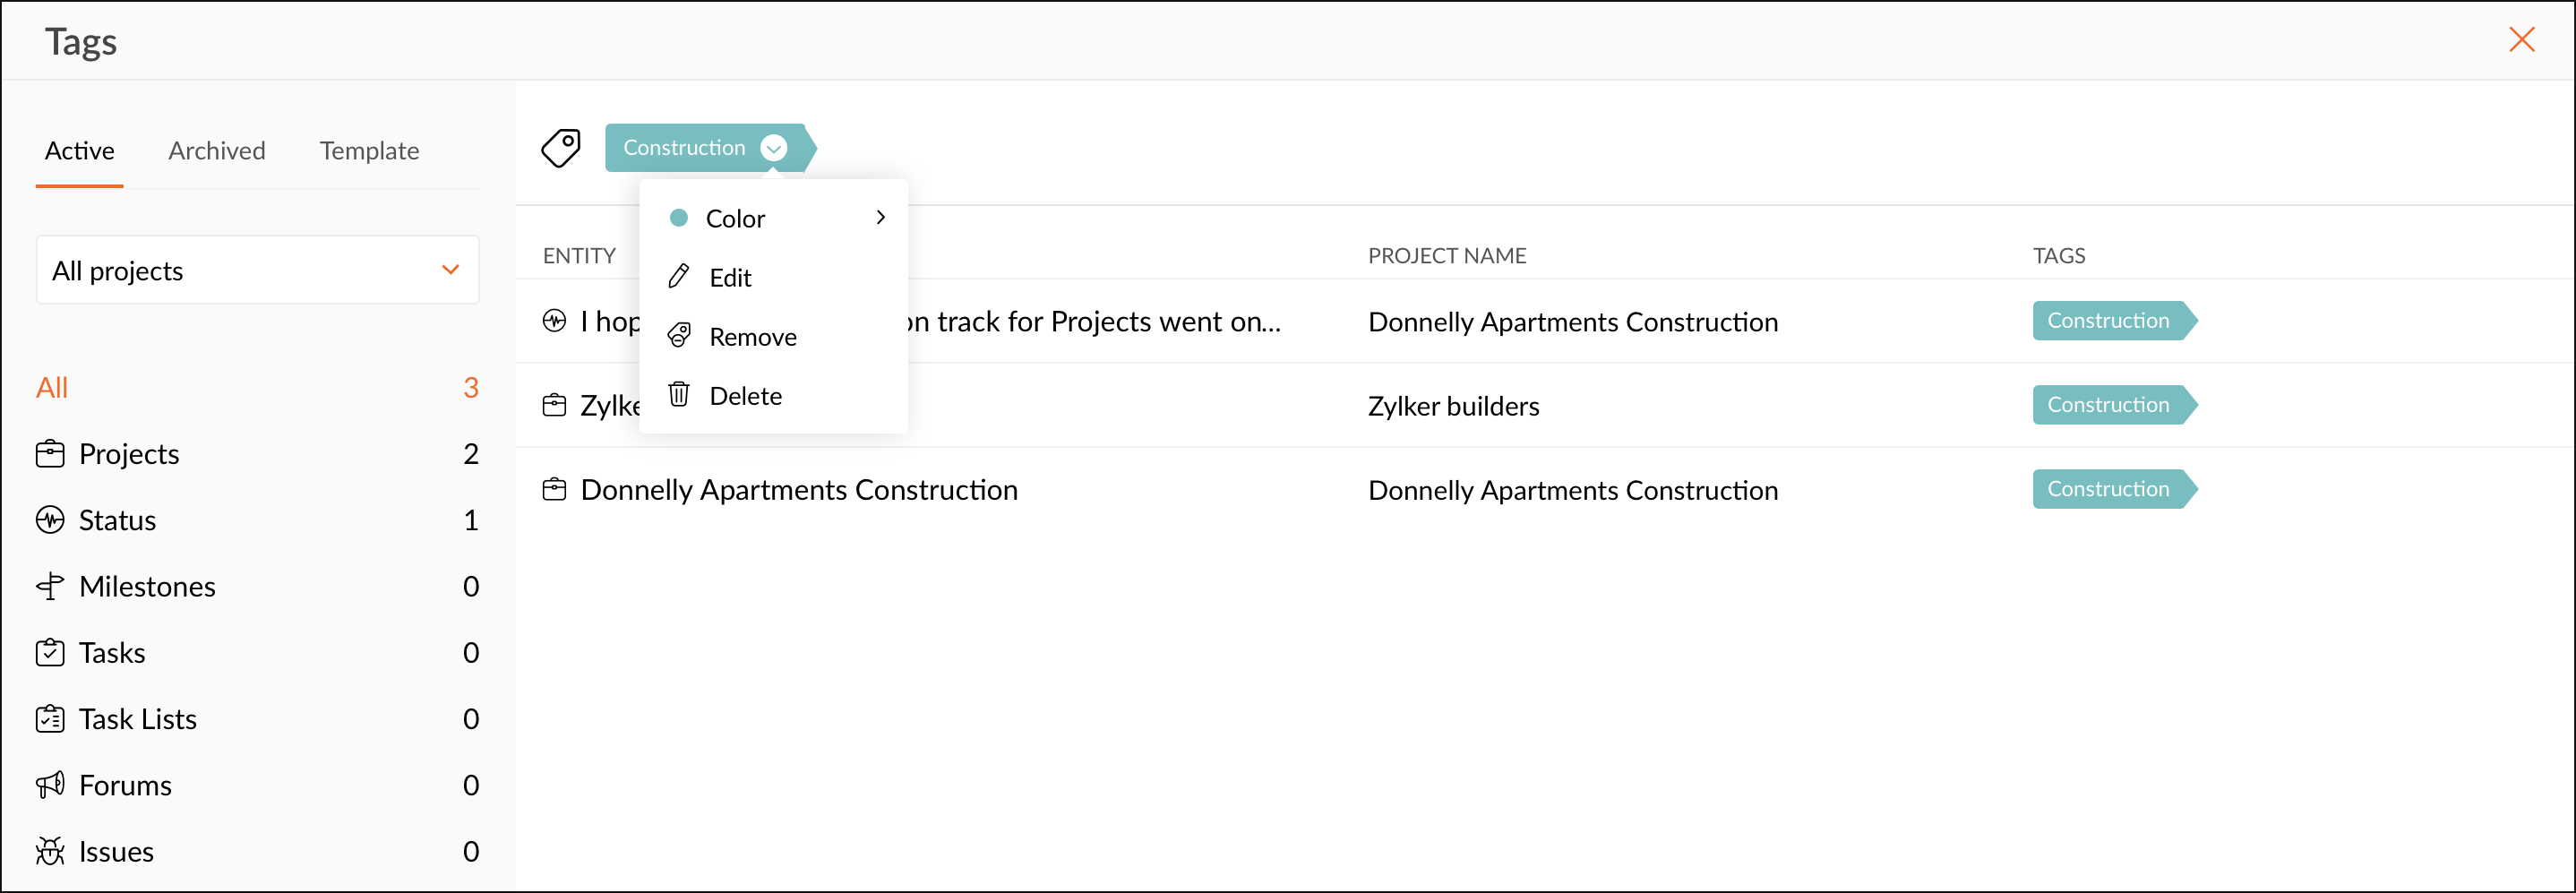Select the All filter in sidebar

[52, 388]
